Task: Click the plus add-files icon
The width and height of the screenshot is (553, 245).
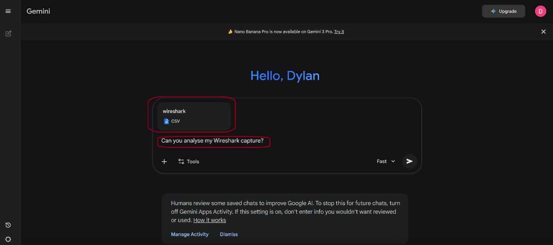Action: click(164, 162)
